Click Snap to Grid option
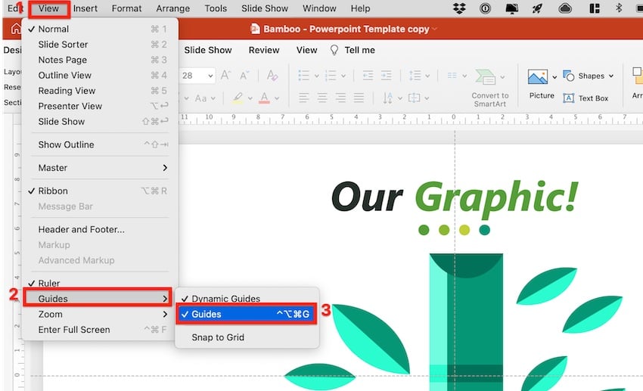This screenshot has height=391, width=643. (x=218, y=337)
